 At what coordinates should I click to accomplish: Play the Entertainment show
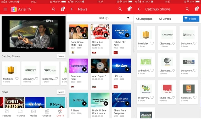pyautogui.click(x=84, y=69)
